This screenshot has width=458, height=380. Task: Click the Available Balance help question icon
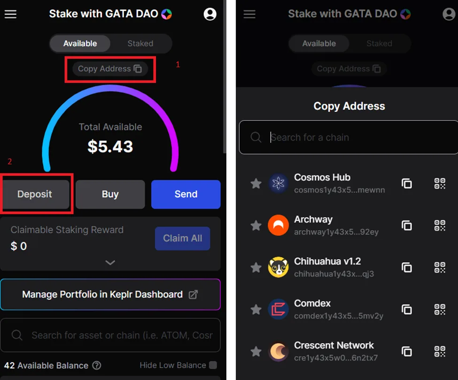click(x=97, y=365)
